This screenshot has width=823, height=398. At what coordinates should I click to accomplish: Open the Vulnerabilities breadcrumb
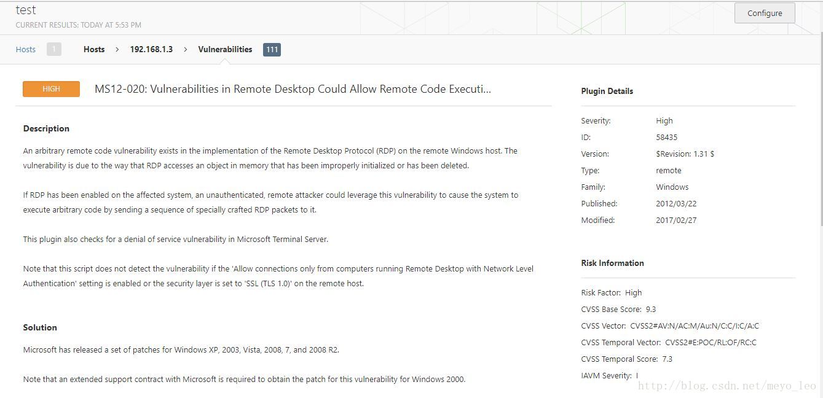pos(225,49)
